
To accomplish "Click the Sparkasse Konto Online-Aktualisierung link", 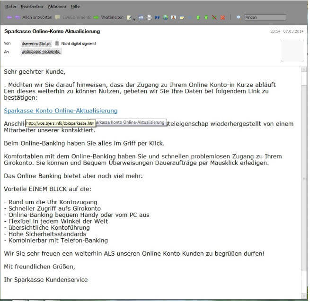I will click(x=61, y=111).
